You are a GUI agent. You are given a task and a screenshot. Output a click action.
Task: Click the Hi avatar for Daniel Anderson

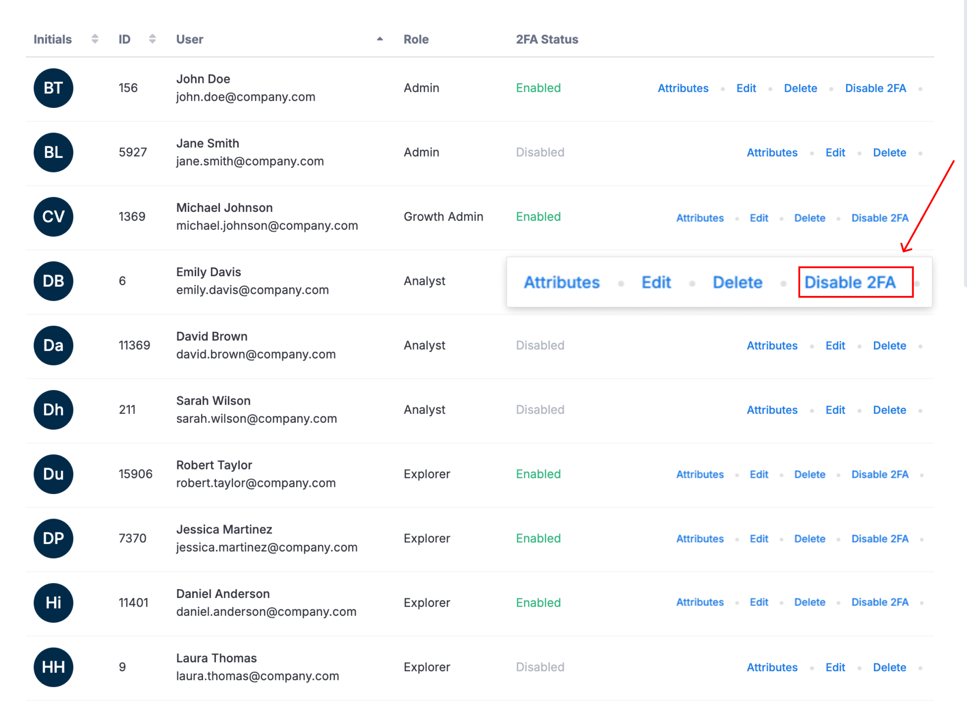53,603
